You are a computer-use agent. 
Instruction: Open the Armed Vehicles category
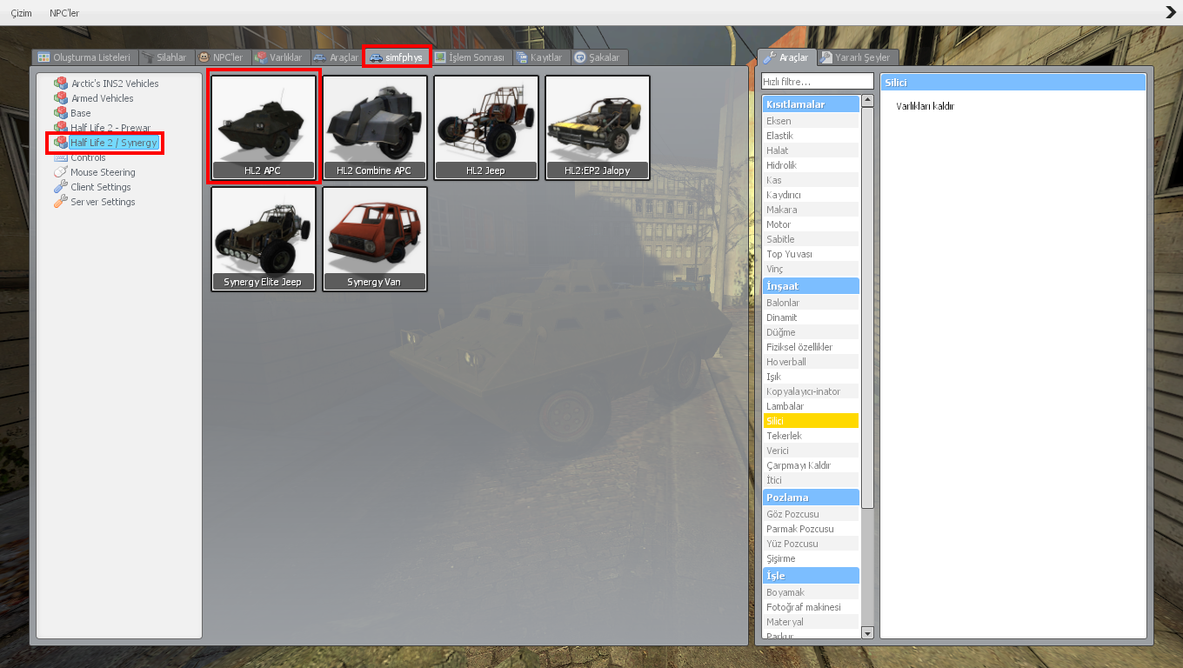coord(103,98)
